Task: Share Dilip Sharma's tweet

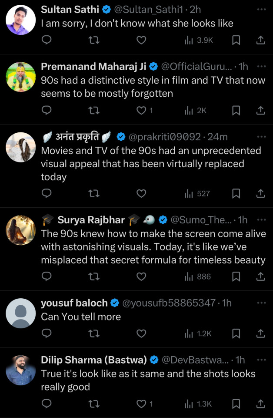Action: pyautogui.click(x=260, y=404)
